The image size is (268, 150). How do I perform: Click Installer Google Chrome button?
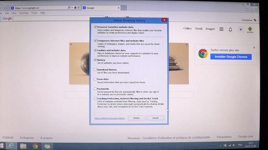coord(231,57)
